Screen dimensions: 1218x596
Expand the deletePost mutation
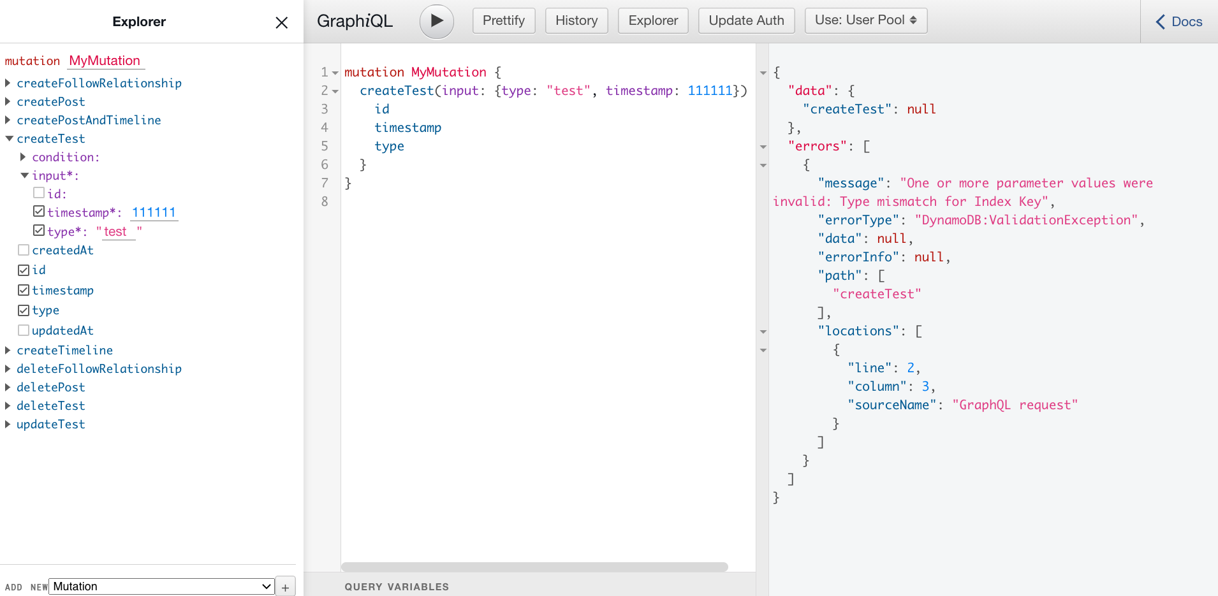click(x=8, y=387)
